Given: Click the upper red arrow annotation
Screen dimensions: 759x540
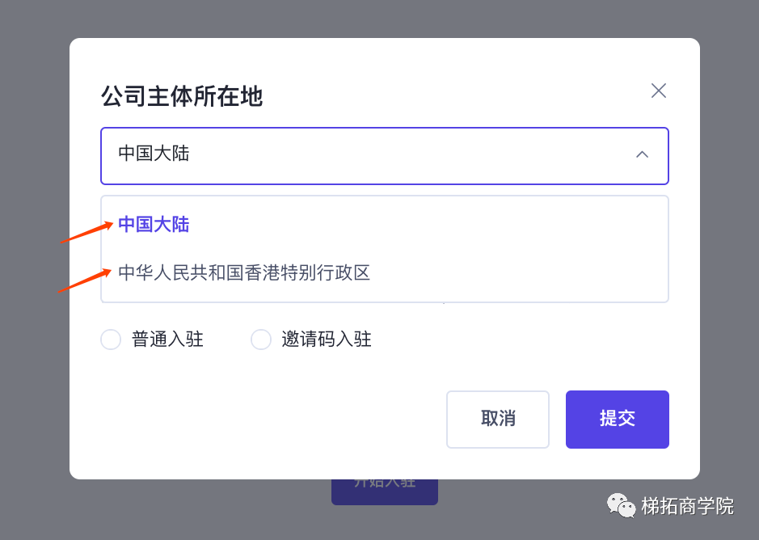Looking at the screenshot, I should [x=86, y=232].
